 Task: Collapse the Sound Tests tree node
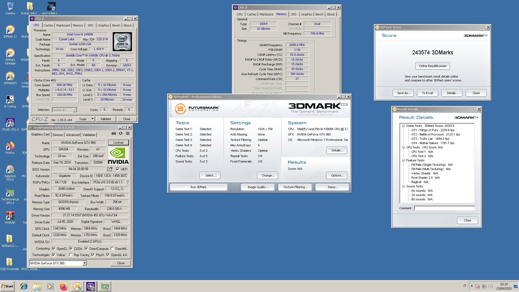(x=403, y=186)
